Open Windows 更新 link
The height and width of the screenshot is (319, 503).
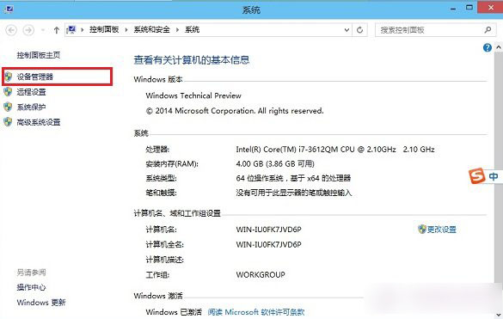pyautogui.click(x=41, y=303)
